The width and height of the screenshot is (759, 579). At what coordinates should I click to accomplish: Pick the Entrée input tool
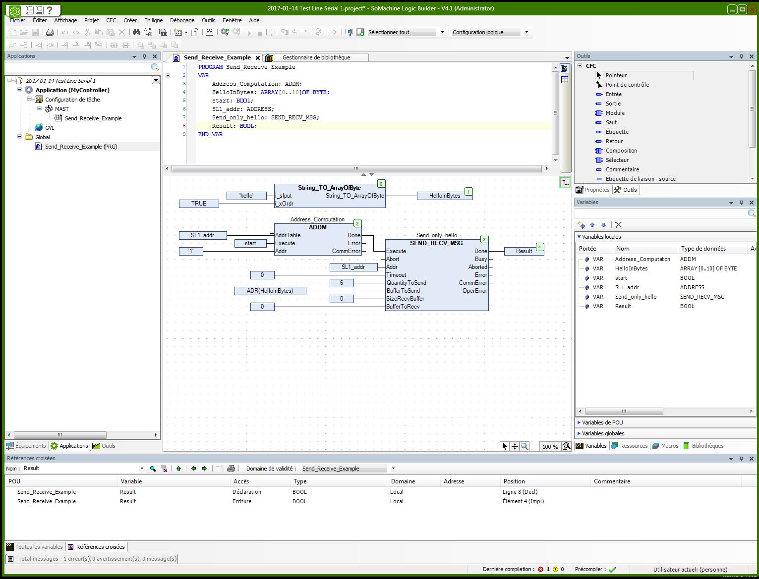(613, 94)
